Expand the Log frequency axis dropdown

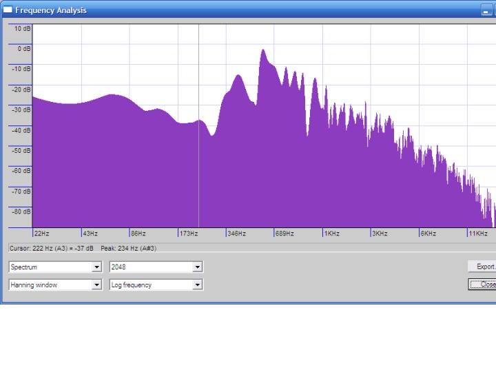[198, 285]
